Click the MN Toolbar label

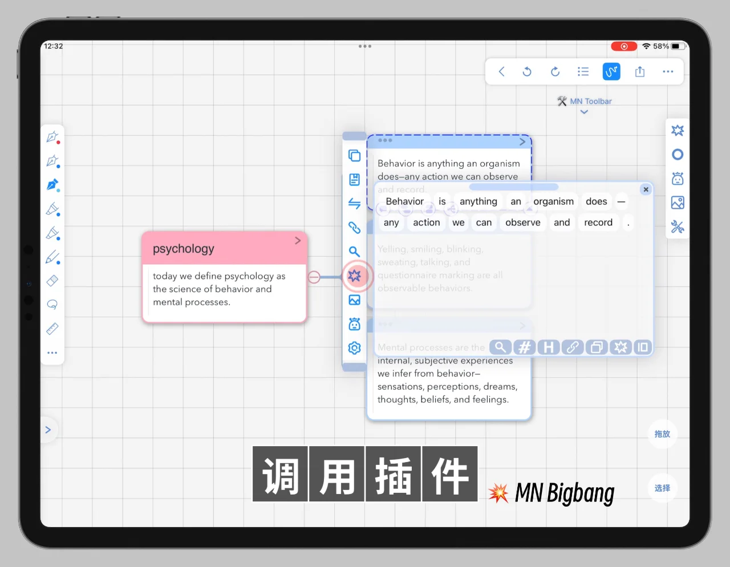point(591,101)
